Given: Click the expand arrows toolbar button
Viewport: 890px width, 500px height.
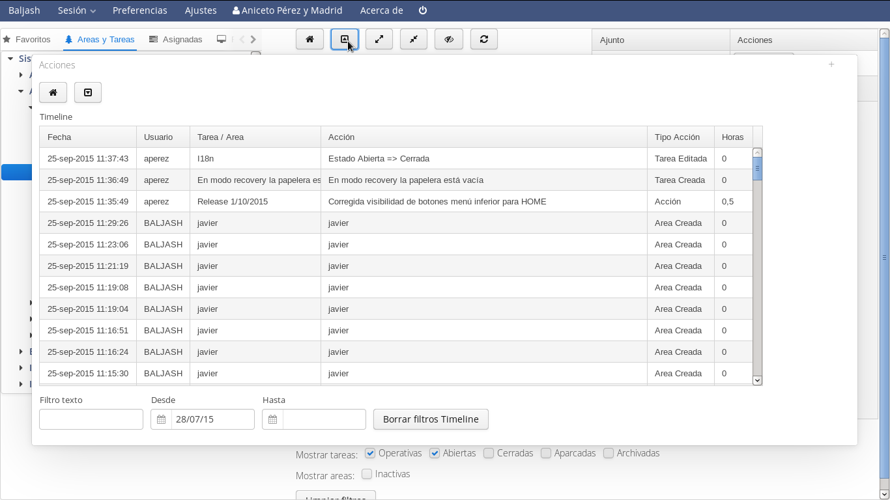Looking at the screenshot, I should [x=379, y=39].
